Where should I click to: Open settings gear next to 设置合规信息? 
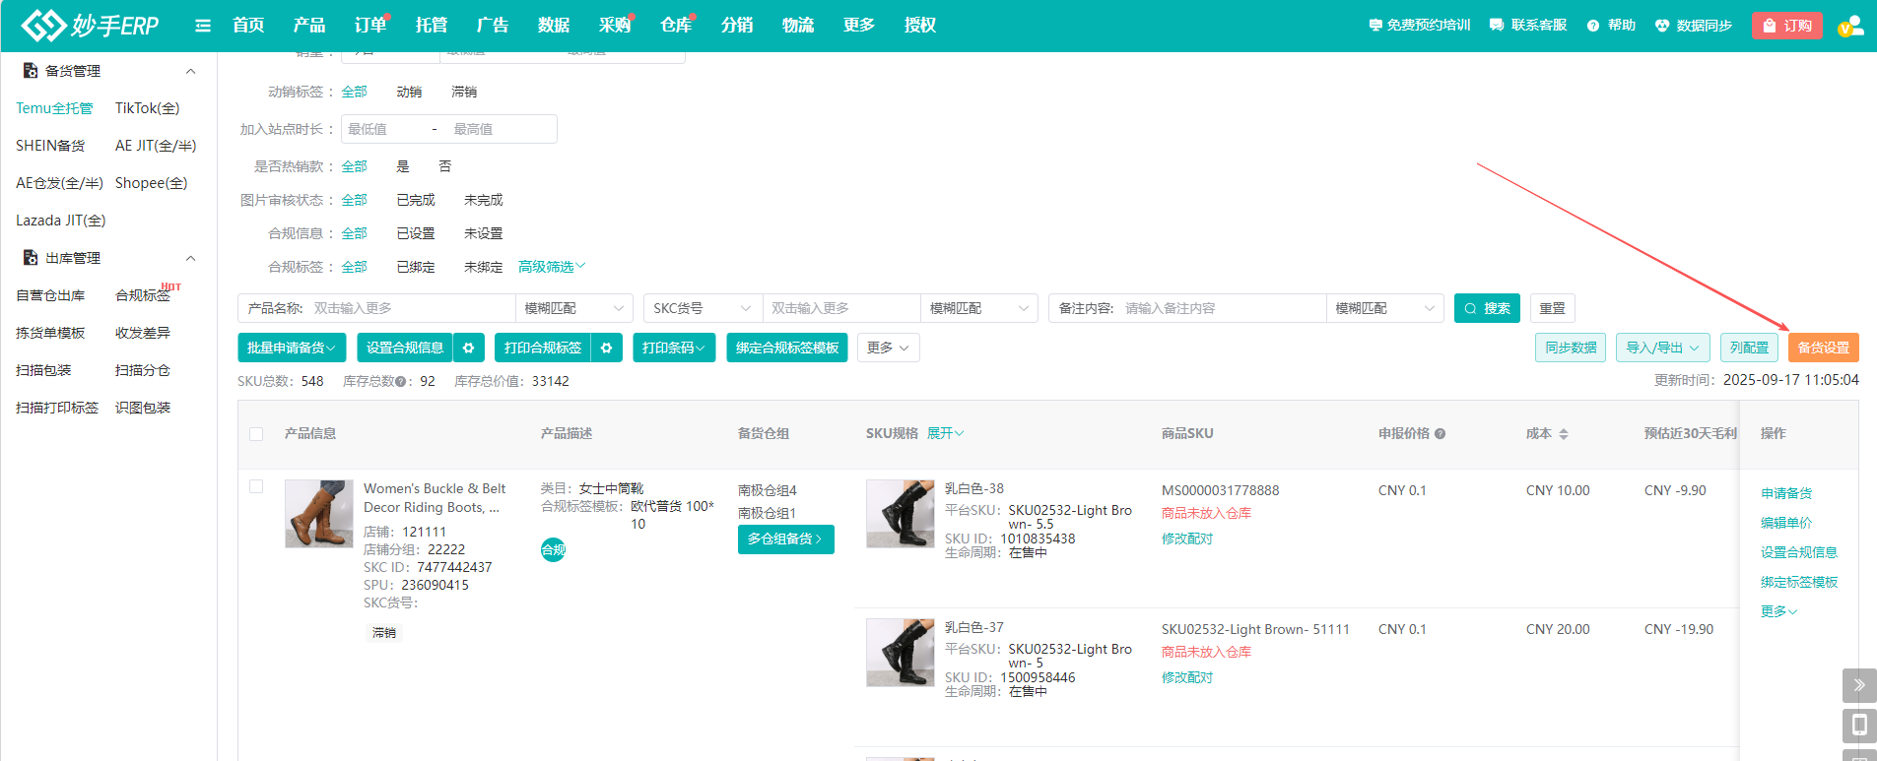click(x=469, y=348)
